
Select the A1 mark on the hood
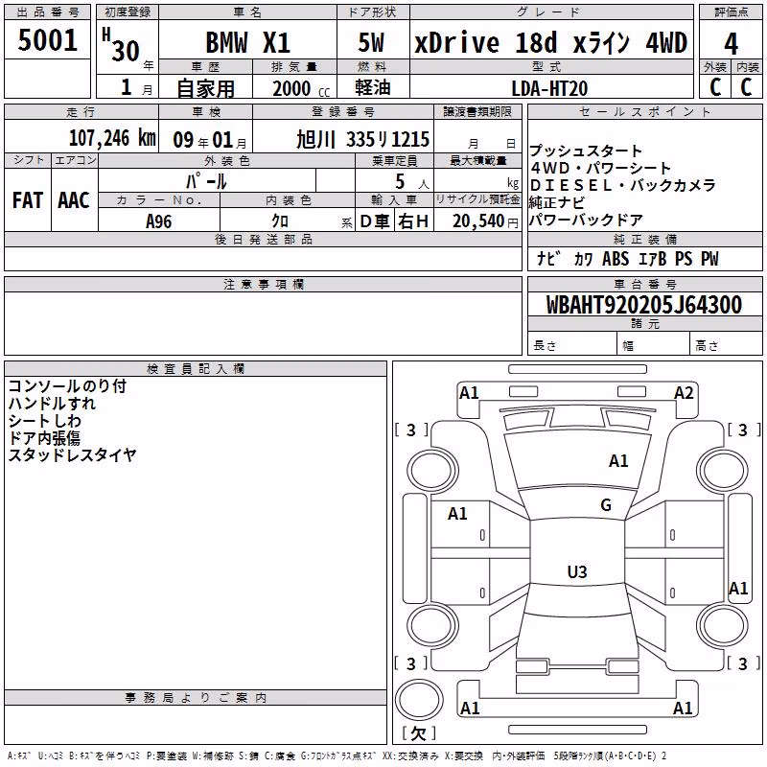(618, 461)
